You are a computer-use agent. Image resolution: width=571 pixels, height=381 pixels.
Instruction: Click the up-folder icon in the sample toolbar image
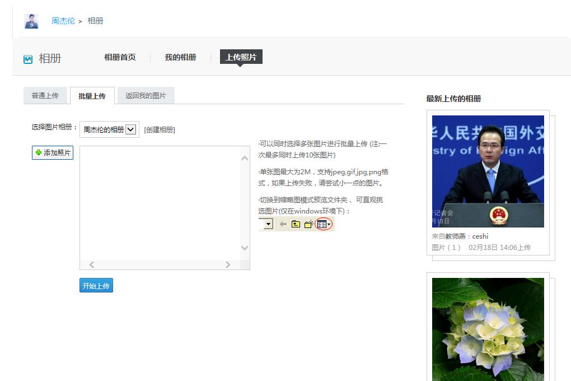[296, 224]
